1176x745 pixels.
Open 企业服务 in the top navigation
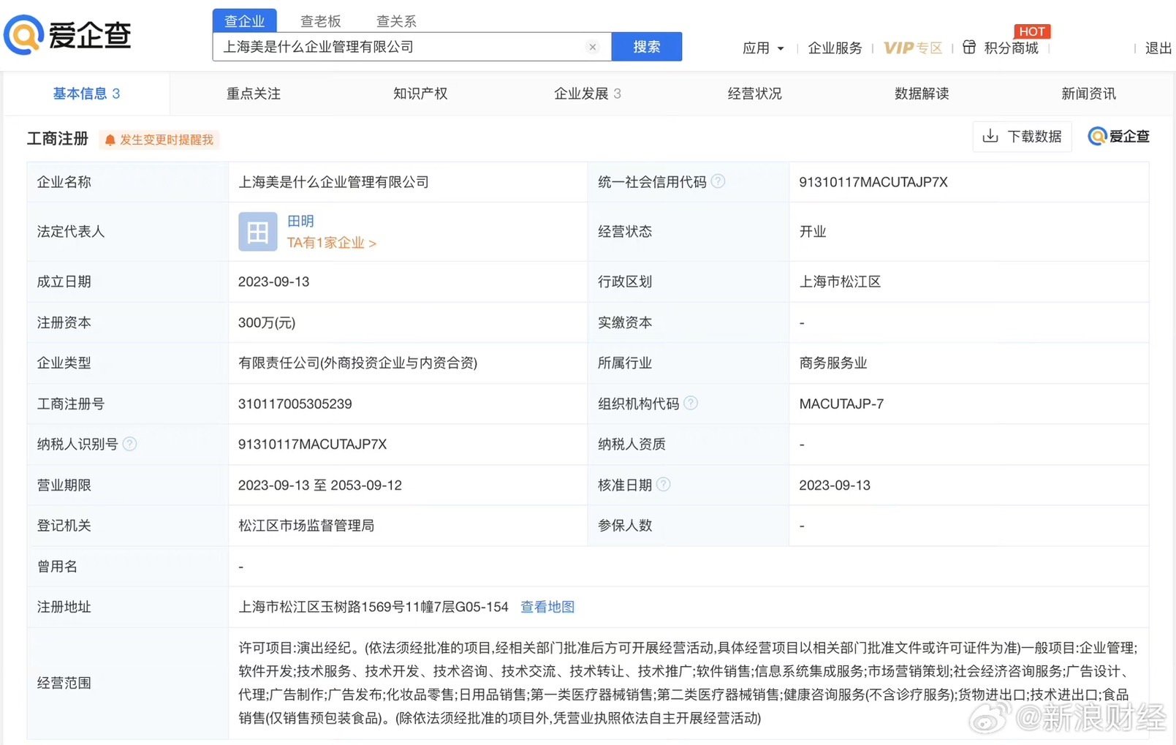coord(835,48)
